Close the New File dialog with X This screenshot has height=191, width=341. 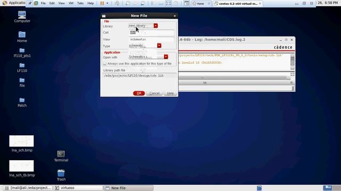click(x=175, y=16)
